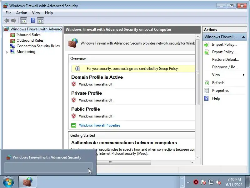Click the taskbar preview of Windows Firewall
Viewport: 250px width, 188px height.
coord(48,162)
